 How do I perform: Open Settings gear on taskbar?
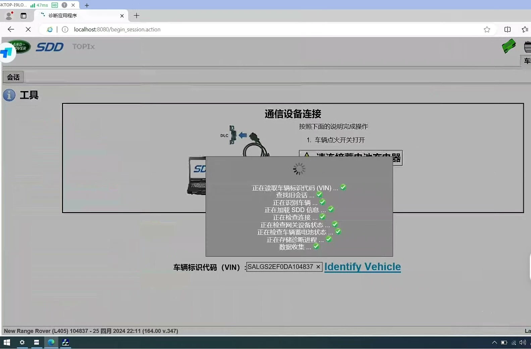(x=22, y=342)
